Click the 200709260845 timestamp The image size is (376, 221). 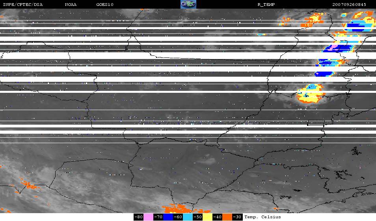[x=349, y=5]
